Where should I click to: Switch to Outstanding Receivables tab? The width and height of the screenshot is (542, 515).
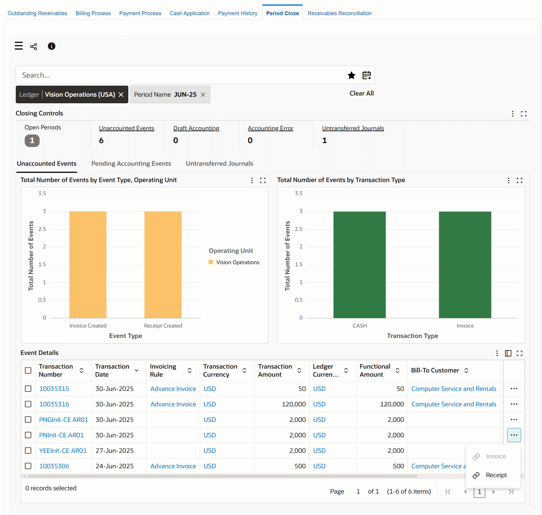tap(37, 13)
